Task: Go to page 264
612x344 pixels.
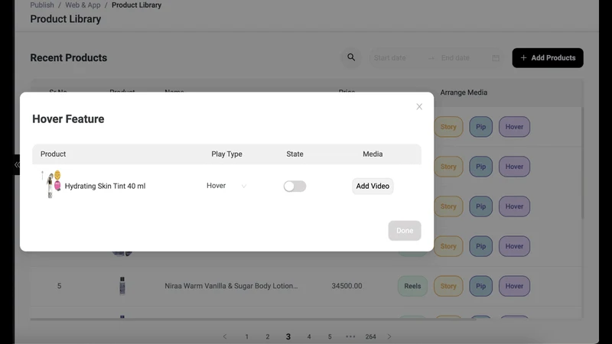Action: coord(370,336)
